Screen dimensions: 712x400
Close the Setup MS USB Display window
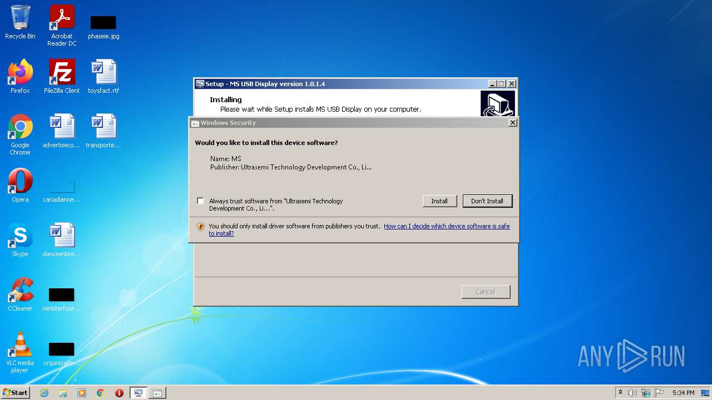(x=512, y=84)
